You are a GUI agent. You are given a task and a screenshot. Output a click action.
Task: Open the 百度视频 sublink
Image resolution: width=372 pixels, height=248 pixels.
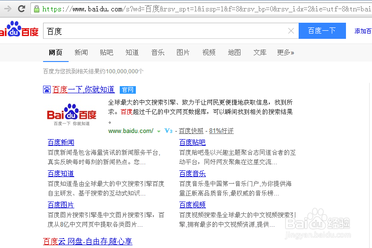193,205
